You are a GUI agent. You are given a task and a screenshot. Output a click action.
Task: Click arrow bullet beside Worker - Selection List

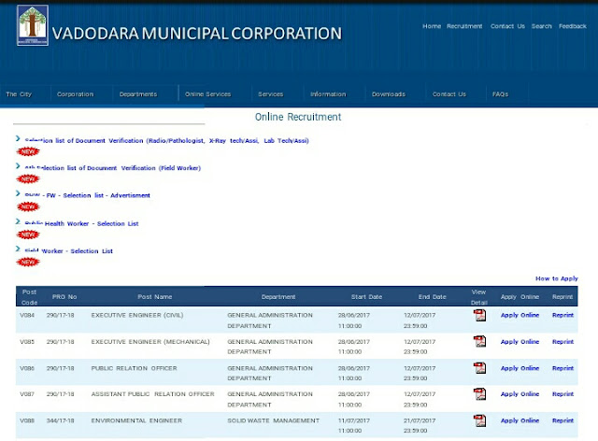click(18, 249)
